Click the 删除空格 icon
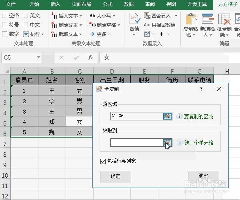The width and height of the screenshot is (240, 200). (x=92, y=25)
